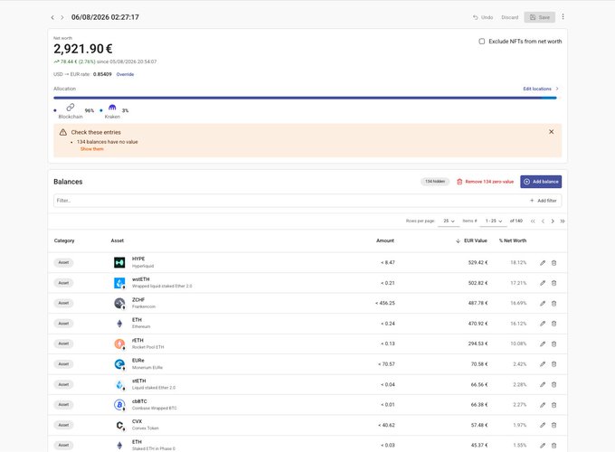The height and width of the screenshot is (452, 615).
Task: Click Remove 134 zero-value button
Action: [x=485, y=182]
